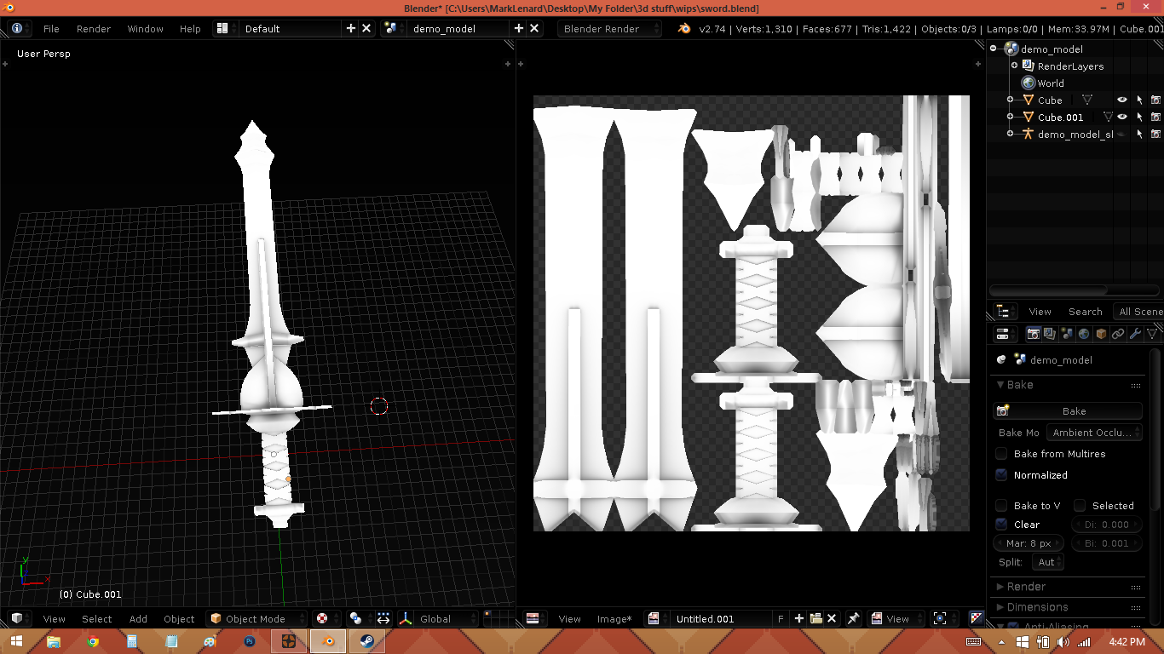The height and width of the screenshot is (654, 1164).
Task: Expand the Render panel
Action: click(1000, 587)
